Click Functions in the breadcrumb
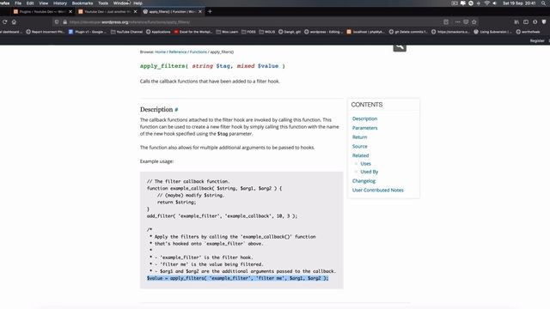The image size is (550, 309). click(x=199, y=51)
